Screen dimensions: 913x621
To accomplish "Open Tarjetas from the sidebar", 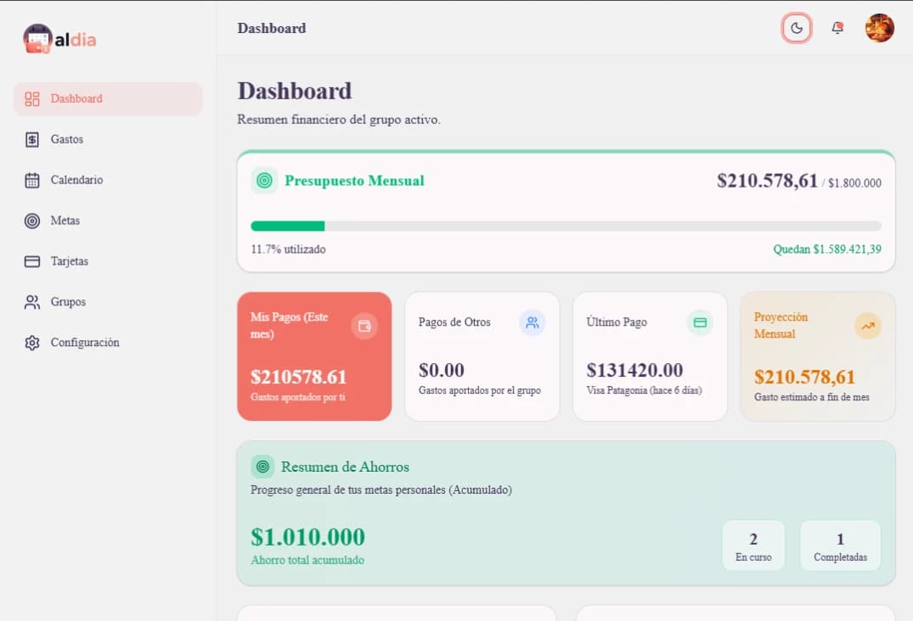I will pyautogui.click(x=108, y=261).
